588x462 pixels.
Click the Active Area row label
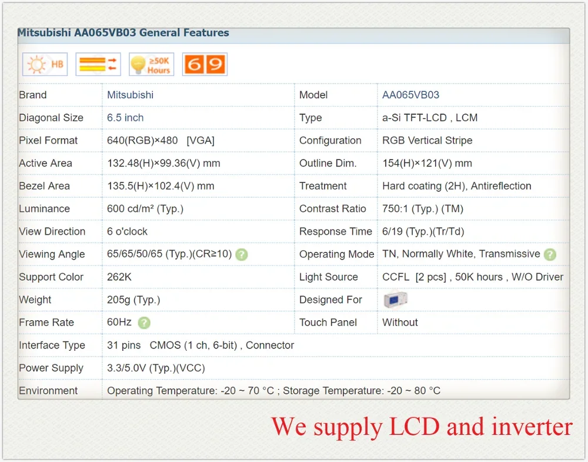[45, 163]
